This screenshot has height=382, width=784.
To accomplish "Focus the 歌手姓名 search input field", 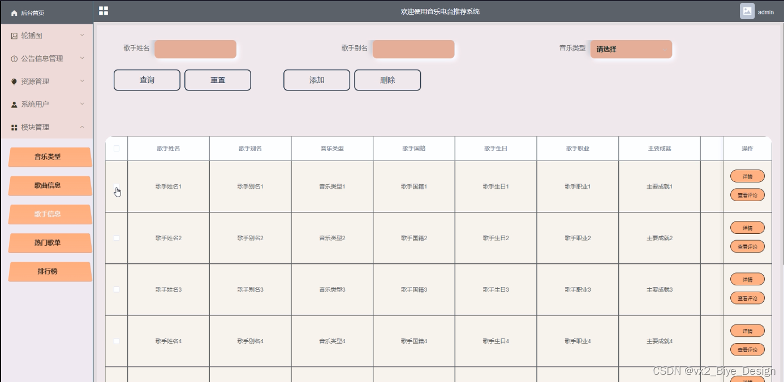I will [x=195, y=49].
